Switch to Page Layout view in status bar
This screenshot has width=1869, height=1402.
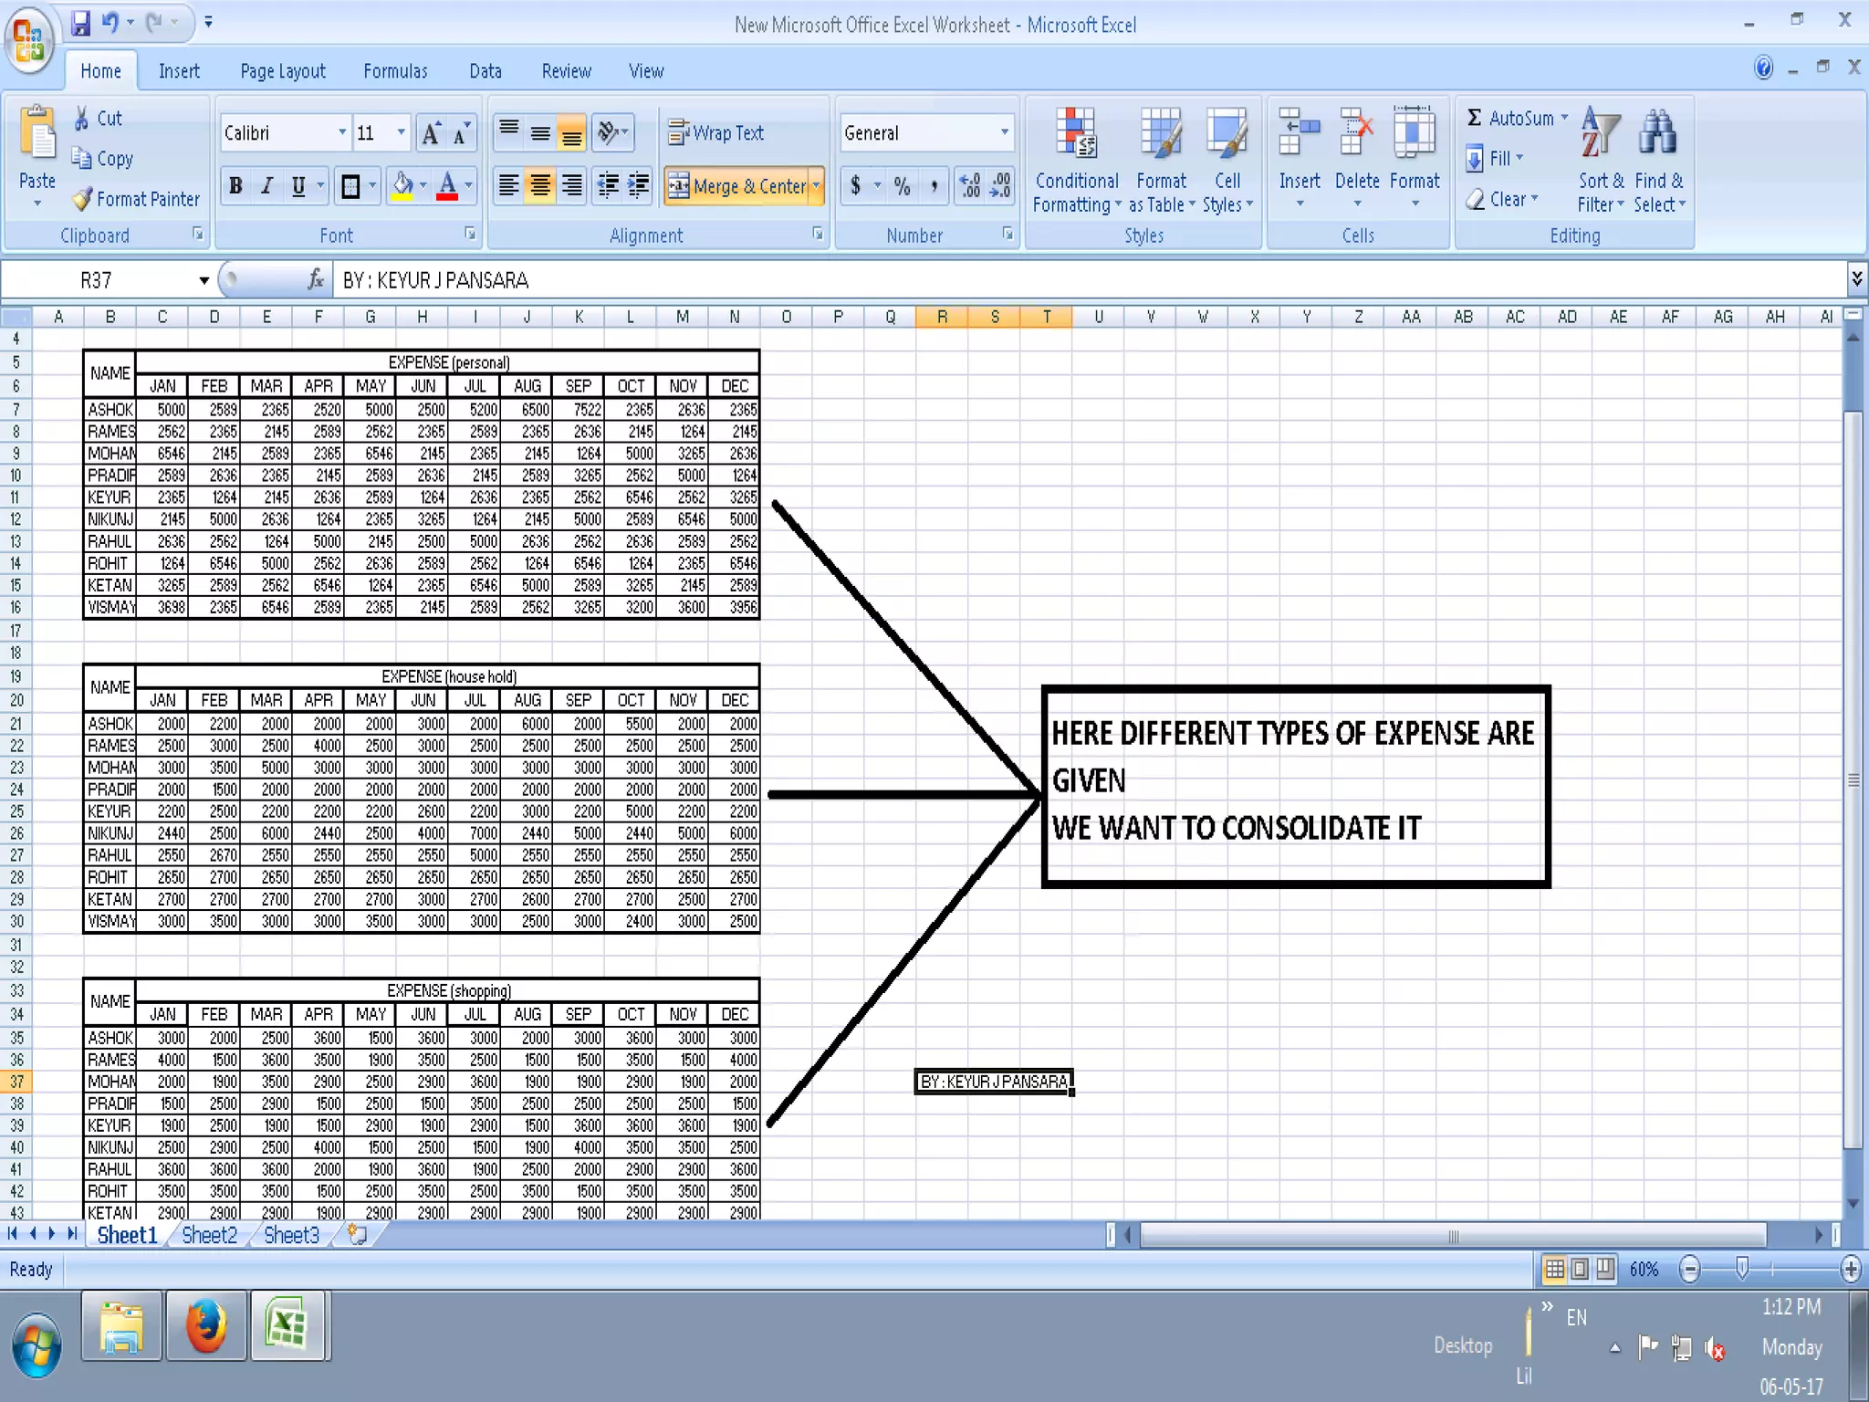[x=1580, y=1269]
